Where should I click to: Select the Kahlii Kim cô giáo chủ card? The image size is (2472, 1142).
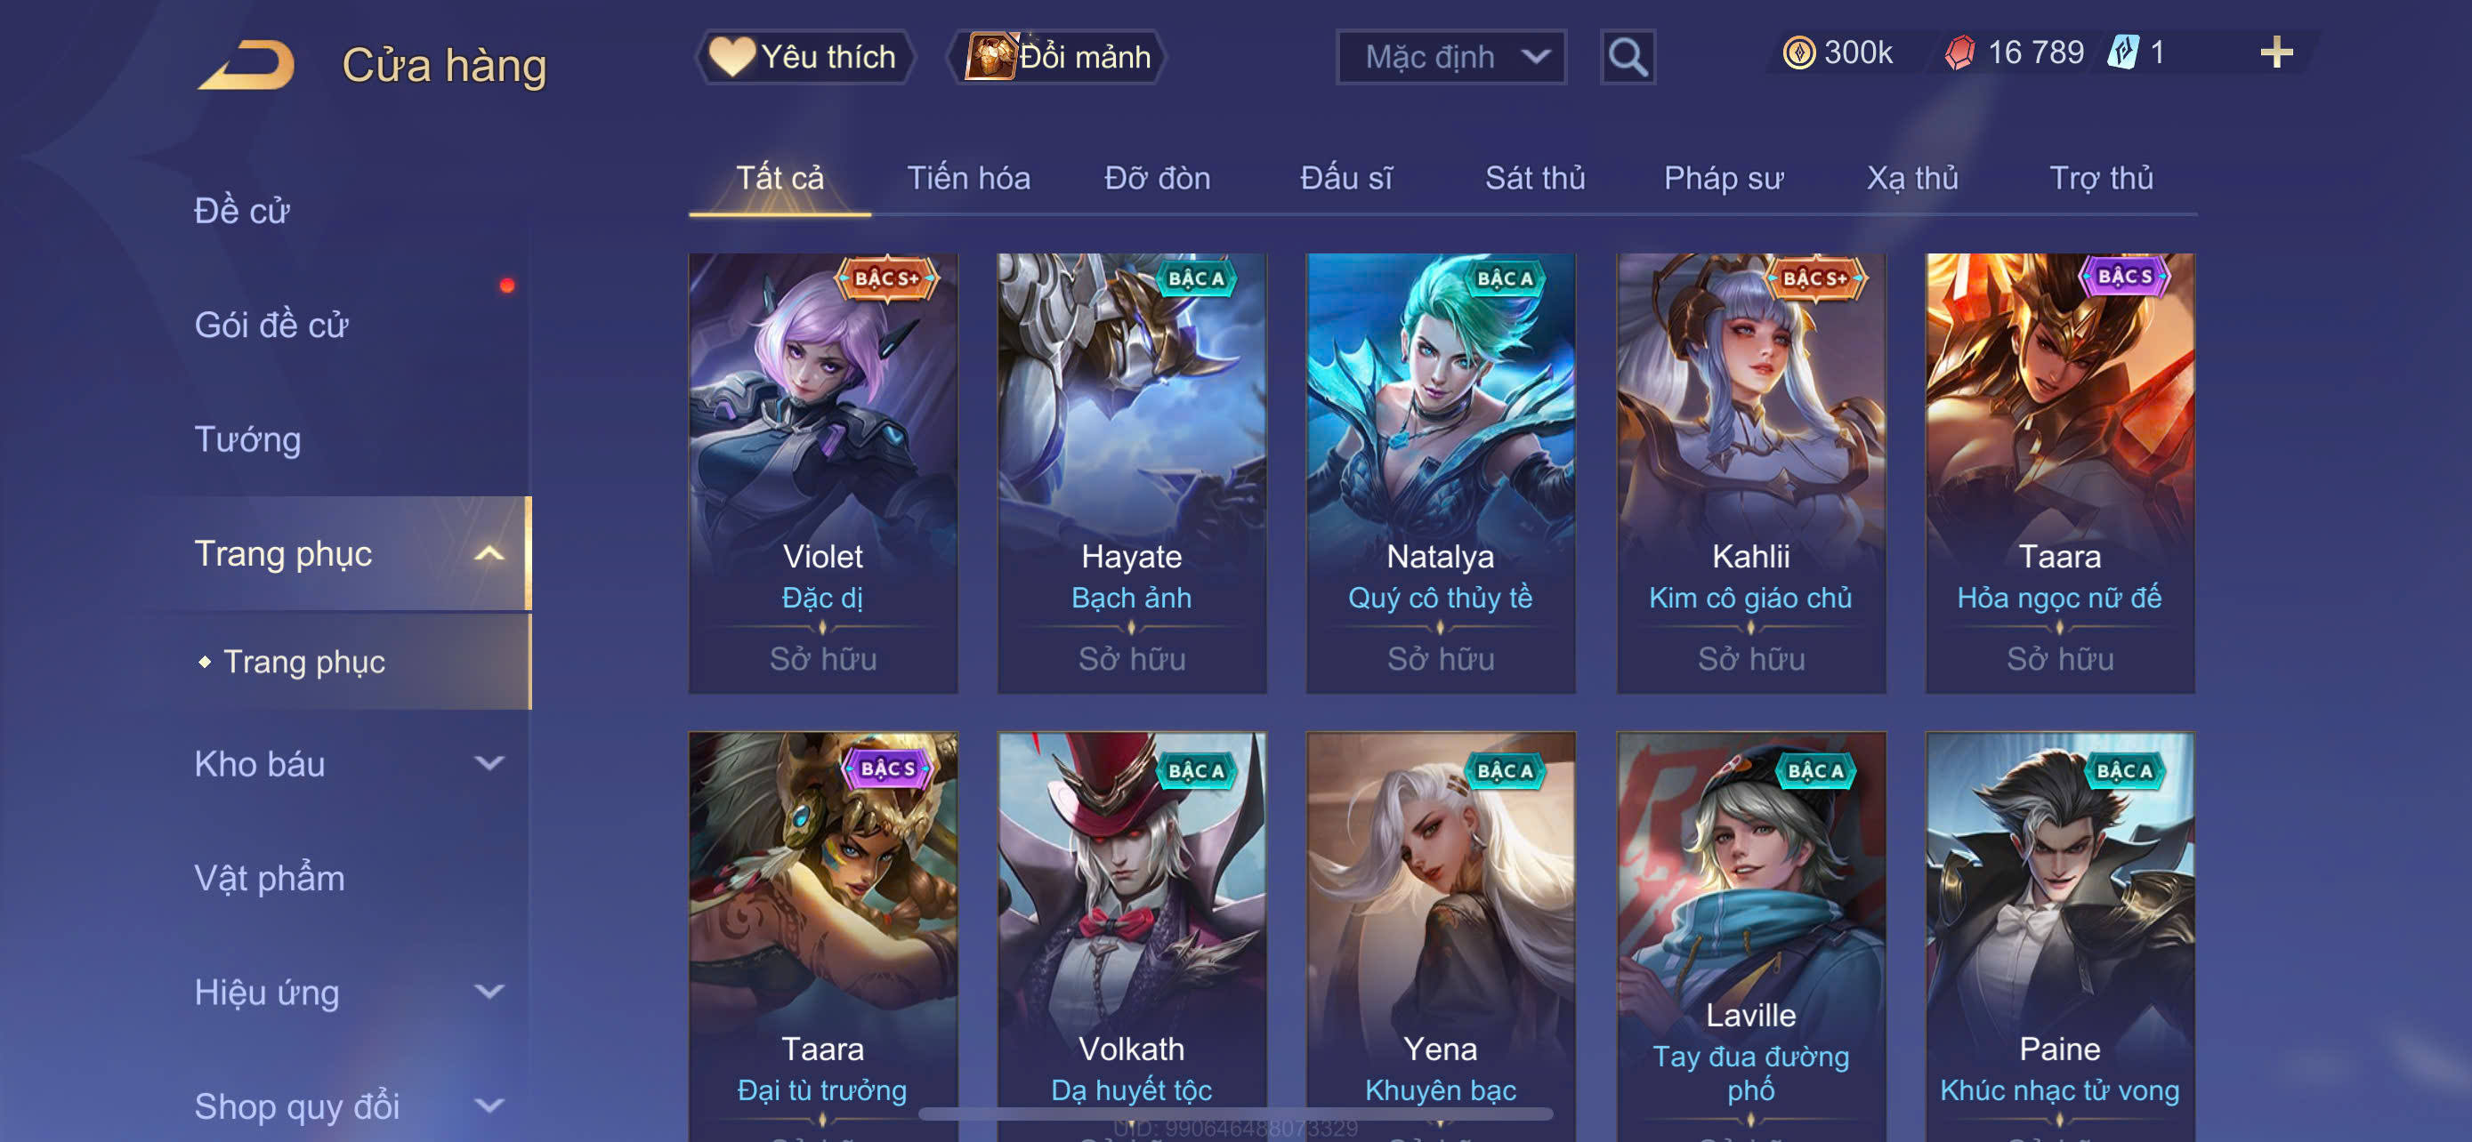(1751, 472)
